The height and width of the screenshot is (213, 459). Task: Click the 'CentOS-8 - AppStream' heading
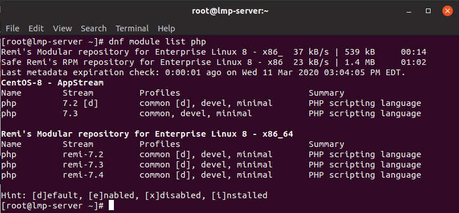tap(52, 83)
